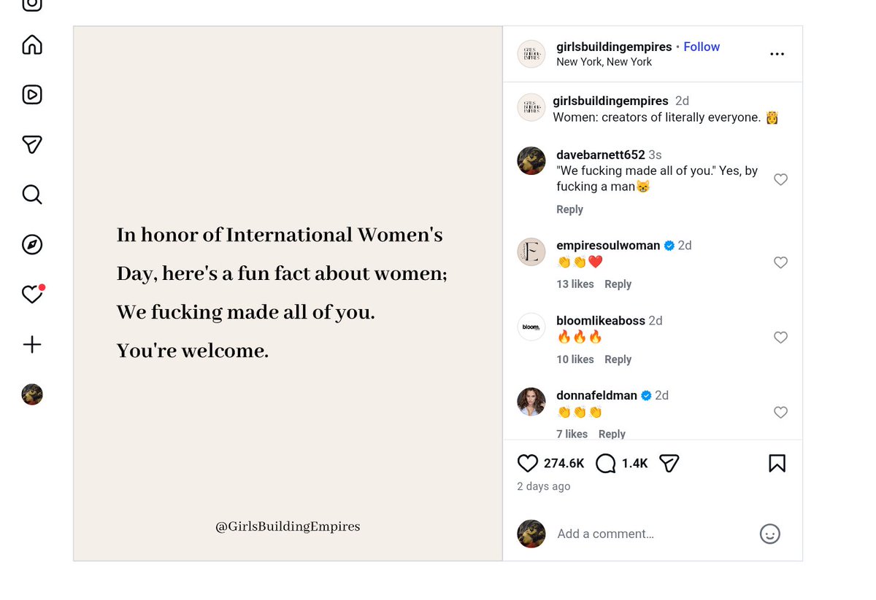Viewport: 876px width, 600px height.
Task: Open Messages paper-plane icon in sidebar
Action: [x=32, y=144]
